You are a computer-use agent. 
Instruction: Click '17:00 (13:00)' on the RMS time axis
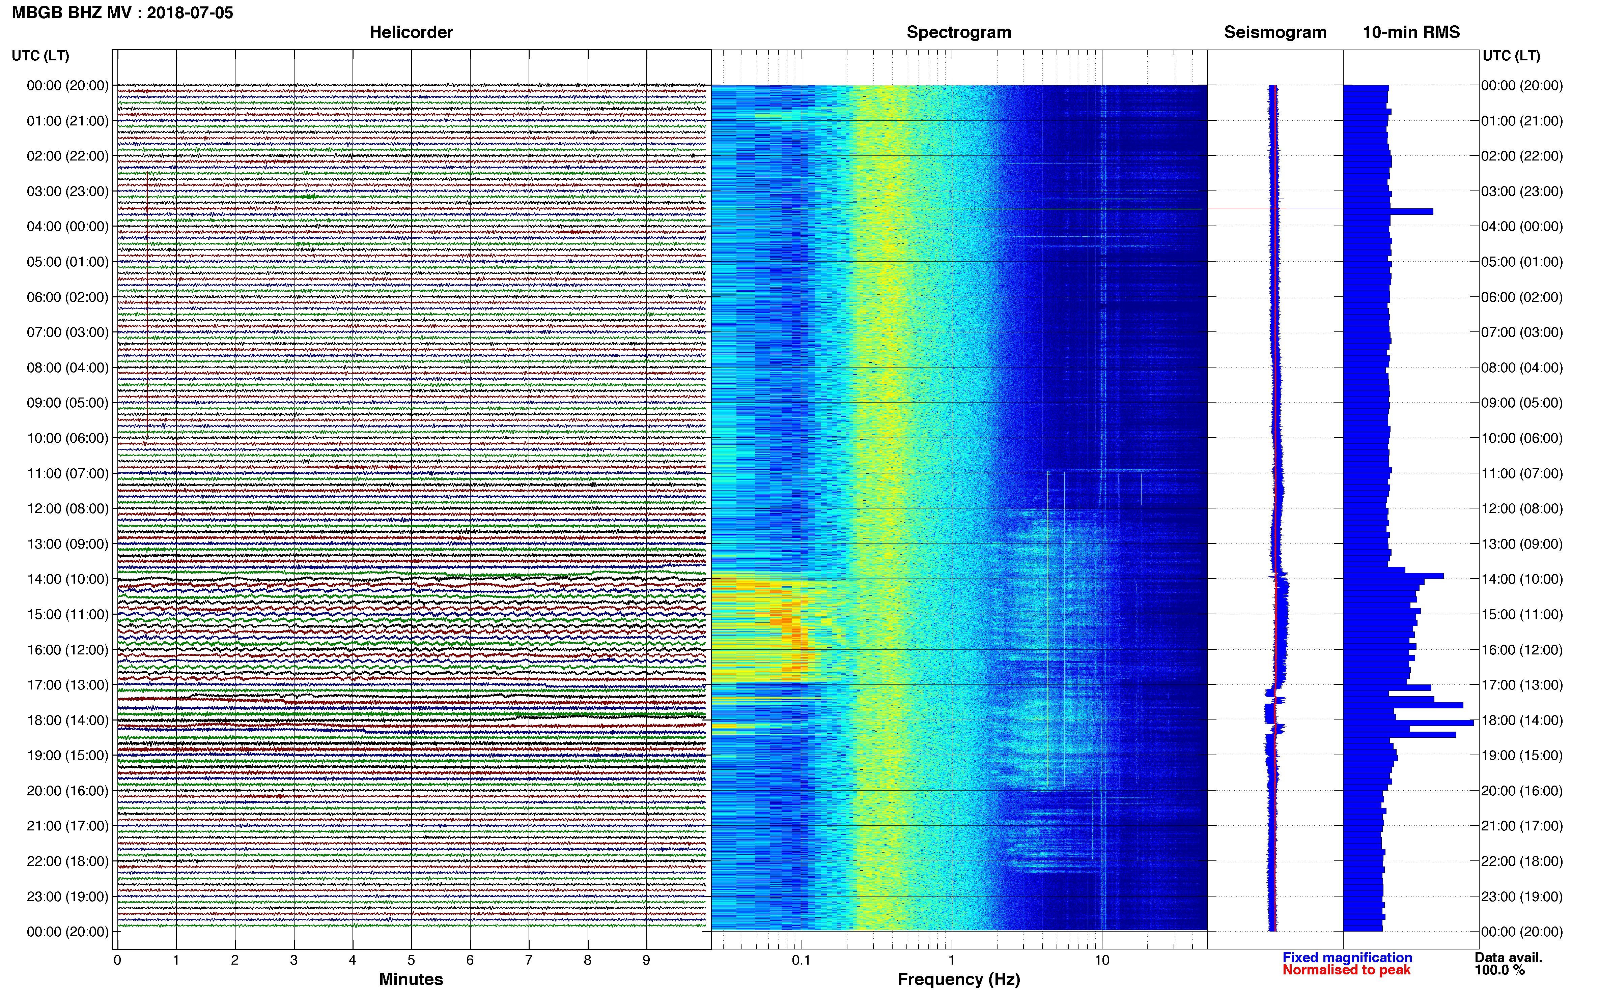pos(1522,684)
